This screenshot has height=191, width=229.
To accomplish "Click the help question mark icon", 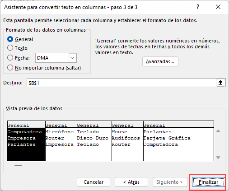I will (198, 7).
